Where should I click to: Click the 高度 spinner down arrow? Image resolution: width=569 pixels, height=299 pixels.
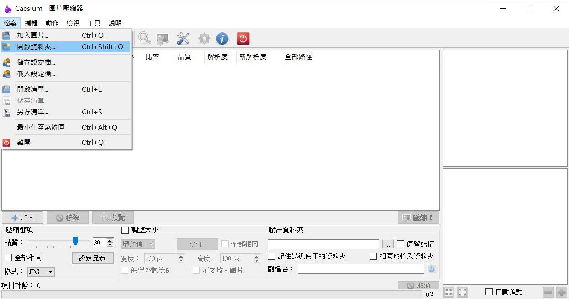point(258,261)
